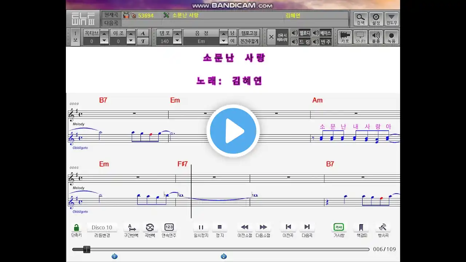Toggle 선곡 시 바로시작 auto-start option
The height and width of the screenshot is (262, 466).
[282, 37]
